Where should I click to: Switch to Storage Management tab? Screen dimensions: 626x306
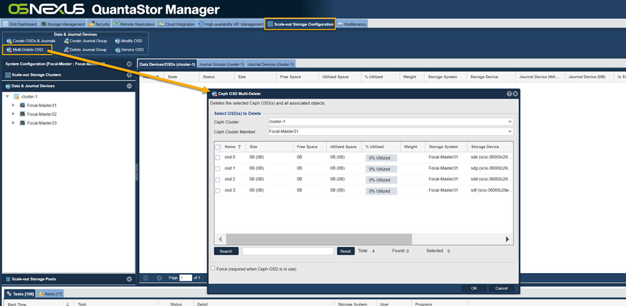[x=63, y=24]
